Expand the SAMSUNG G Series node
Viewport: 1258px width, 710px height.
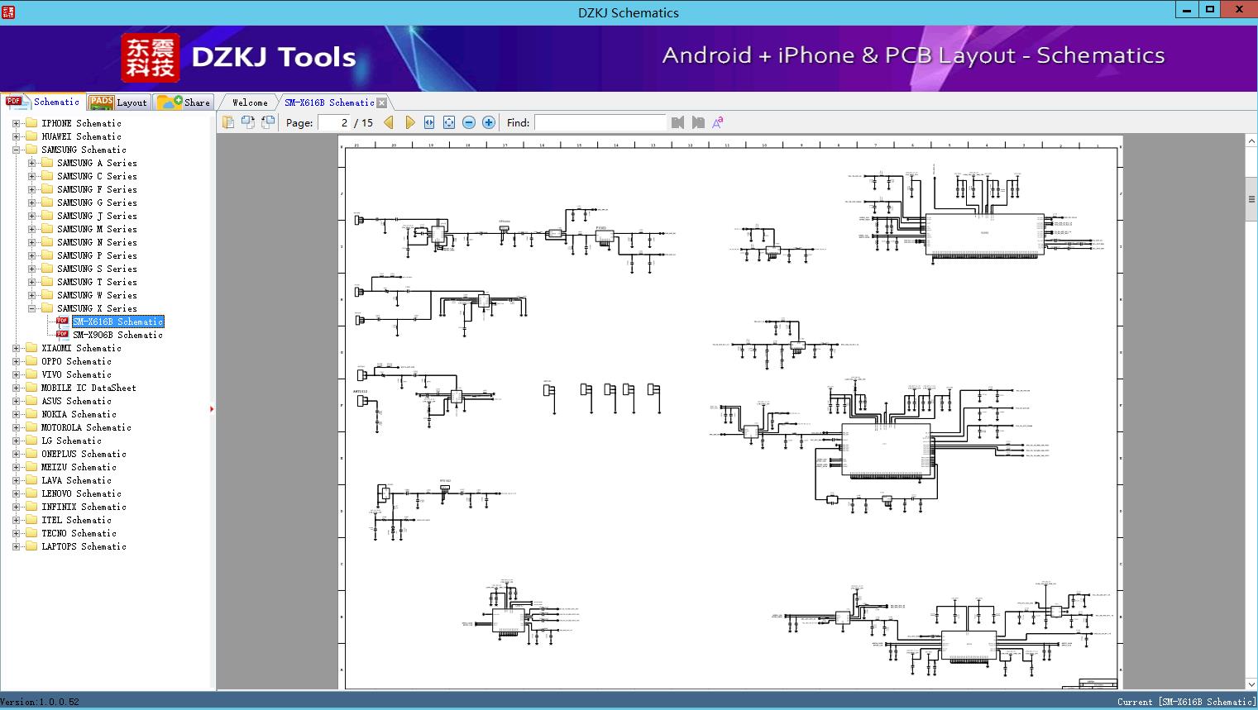(31, 203)
